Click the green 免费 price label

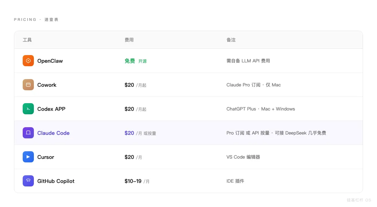(130, 61)
